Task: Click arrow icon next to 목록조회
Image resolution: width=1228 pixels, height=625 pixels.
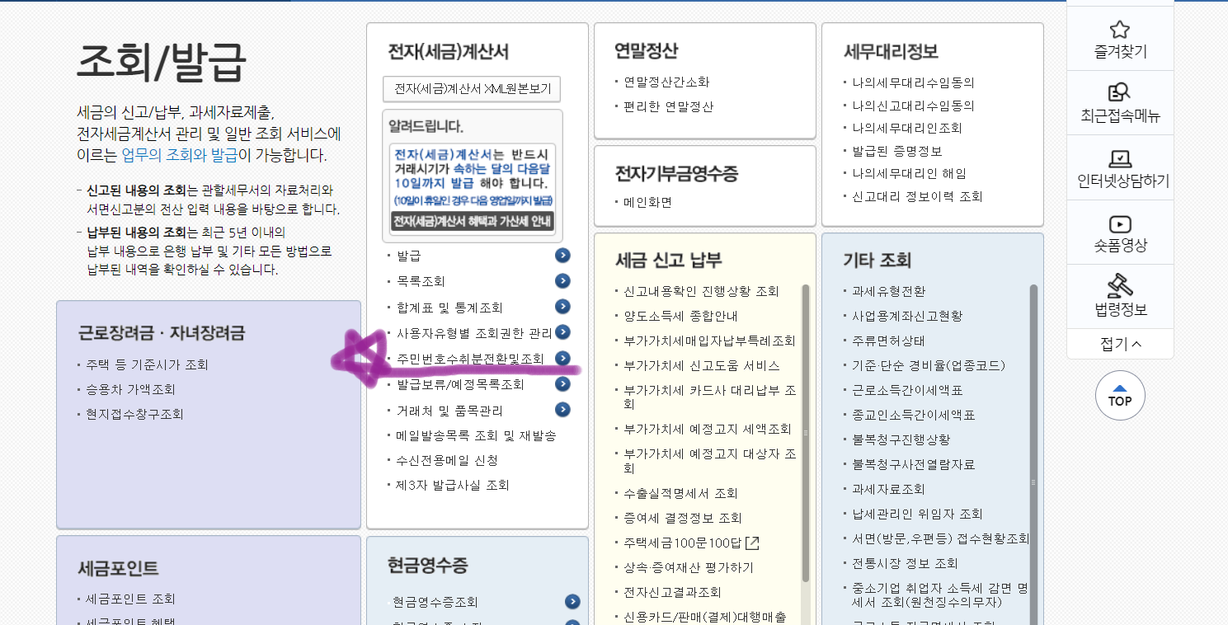Action: [x=562, y=281]
